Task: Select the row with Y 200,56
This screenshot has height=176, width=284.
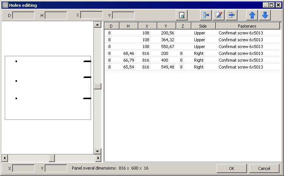Action: tap(192, 33)
